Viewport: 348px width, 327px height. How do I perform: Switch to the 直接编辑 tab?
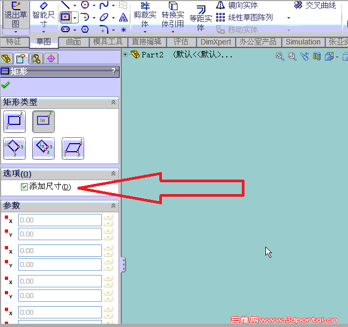(147, 42)
